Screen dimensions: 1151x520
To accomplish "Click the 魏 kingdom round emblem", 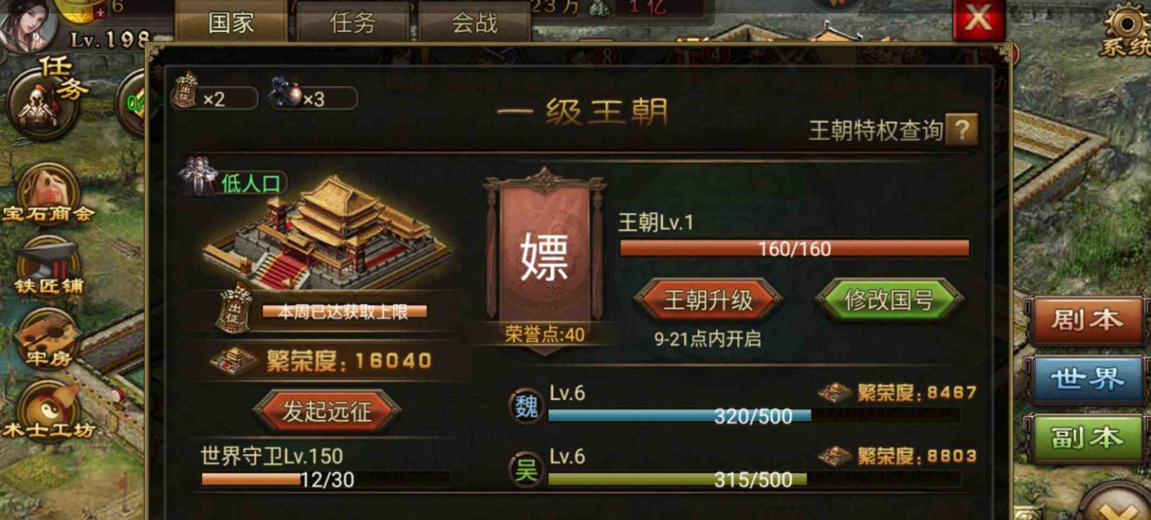I will click(526, 407).
